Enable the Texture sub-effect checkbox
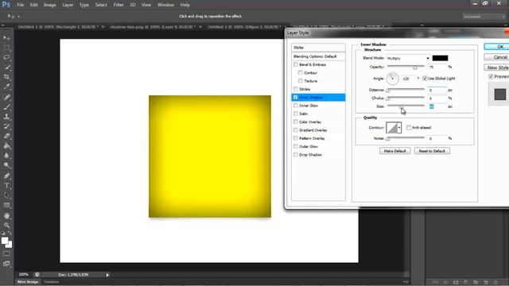This screenshot has width=509, height=286. tap(301, 81)
